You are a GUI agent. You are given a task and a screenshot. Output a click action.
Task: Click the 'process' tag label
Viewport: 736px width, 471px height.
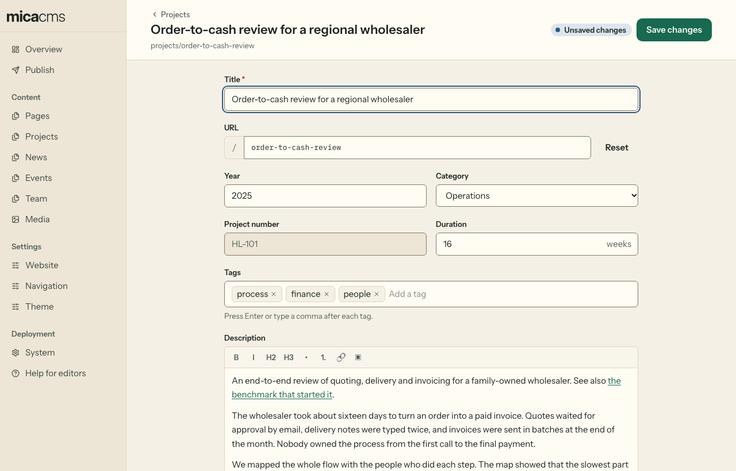[x=252, y=294]
